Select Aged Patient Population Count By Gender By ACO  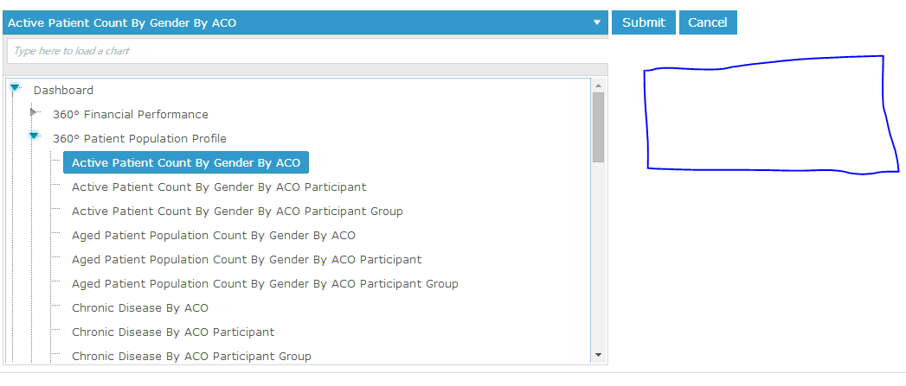214,236
